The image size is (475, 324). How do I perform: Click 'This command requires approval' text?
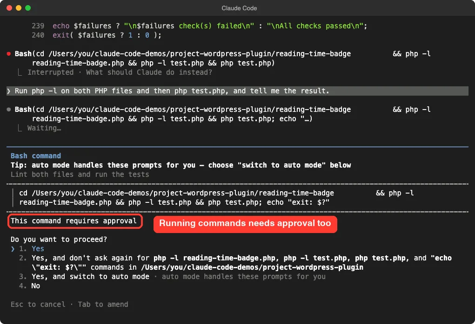pyautogui.click(x=74, y=221)
